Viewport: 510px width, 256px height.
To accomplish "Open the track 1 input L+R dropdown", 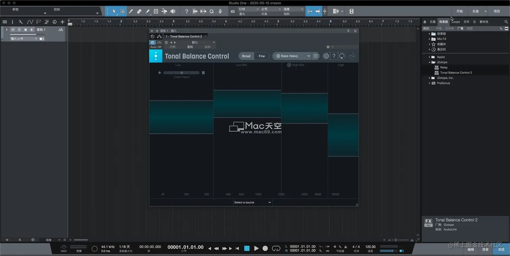I will (x=24, y=39).
